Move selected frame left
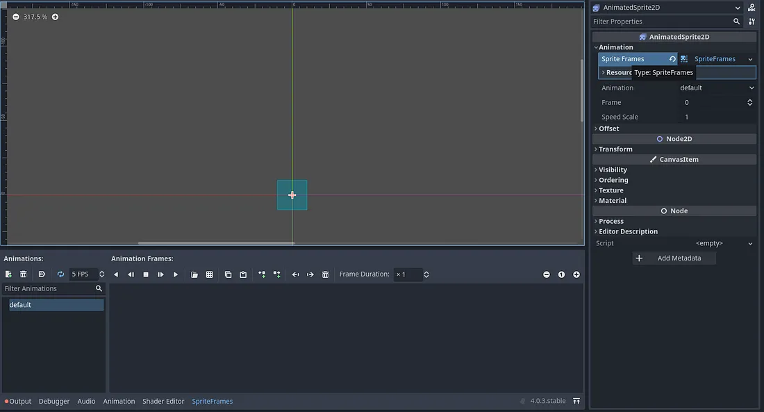Screen dimensions: 764x412 [295, 274]
